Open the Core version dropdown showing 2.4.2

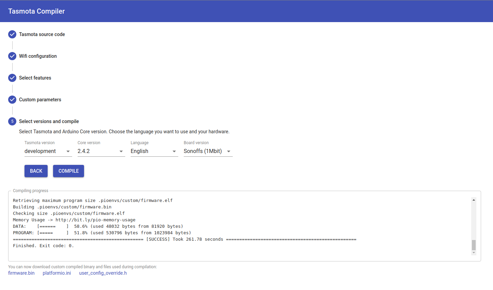click(x=101, y=151)
